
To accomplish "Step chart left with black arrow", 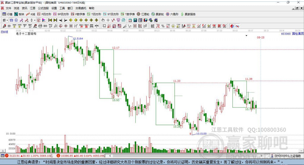I will (x=61, y=20).
